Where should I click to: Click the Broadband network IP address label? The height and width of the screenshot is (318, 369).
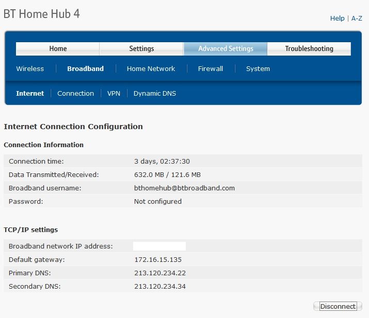tap(61, 246)
